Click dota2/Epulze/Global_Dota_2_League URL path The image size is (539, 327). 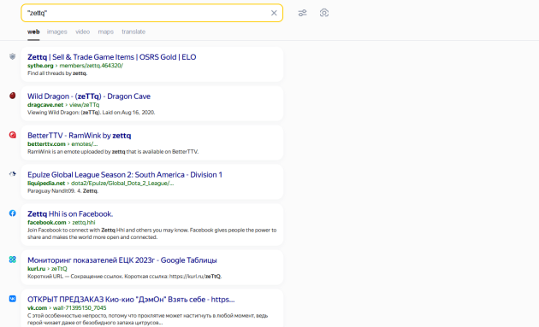click(x=122, y=183)
